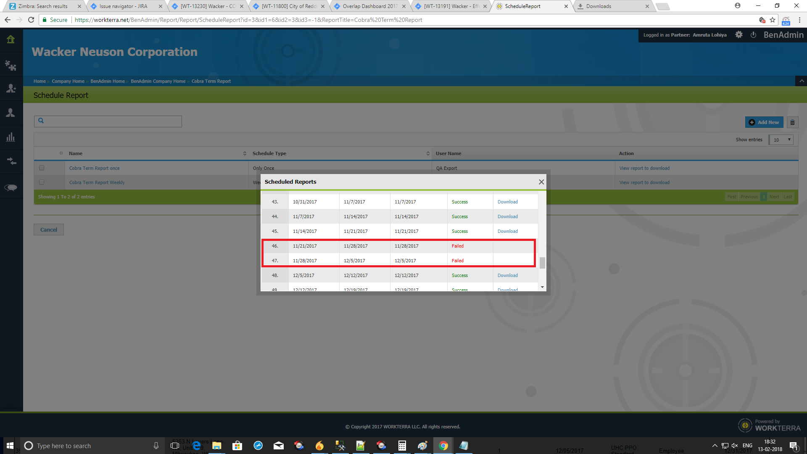807x454 pixels.
Task: Click the volume icon in system tray
Action: 735,446
